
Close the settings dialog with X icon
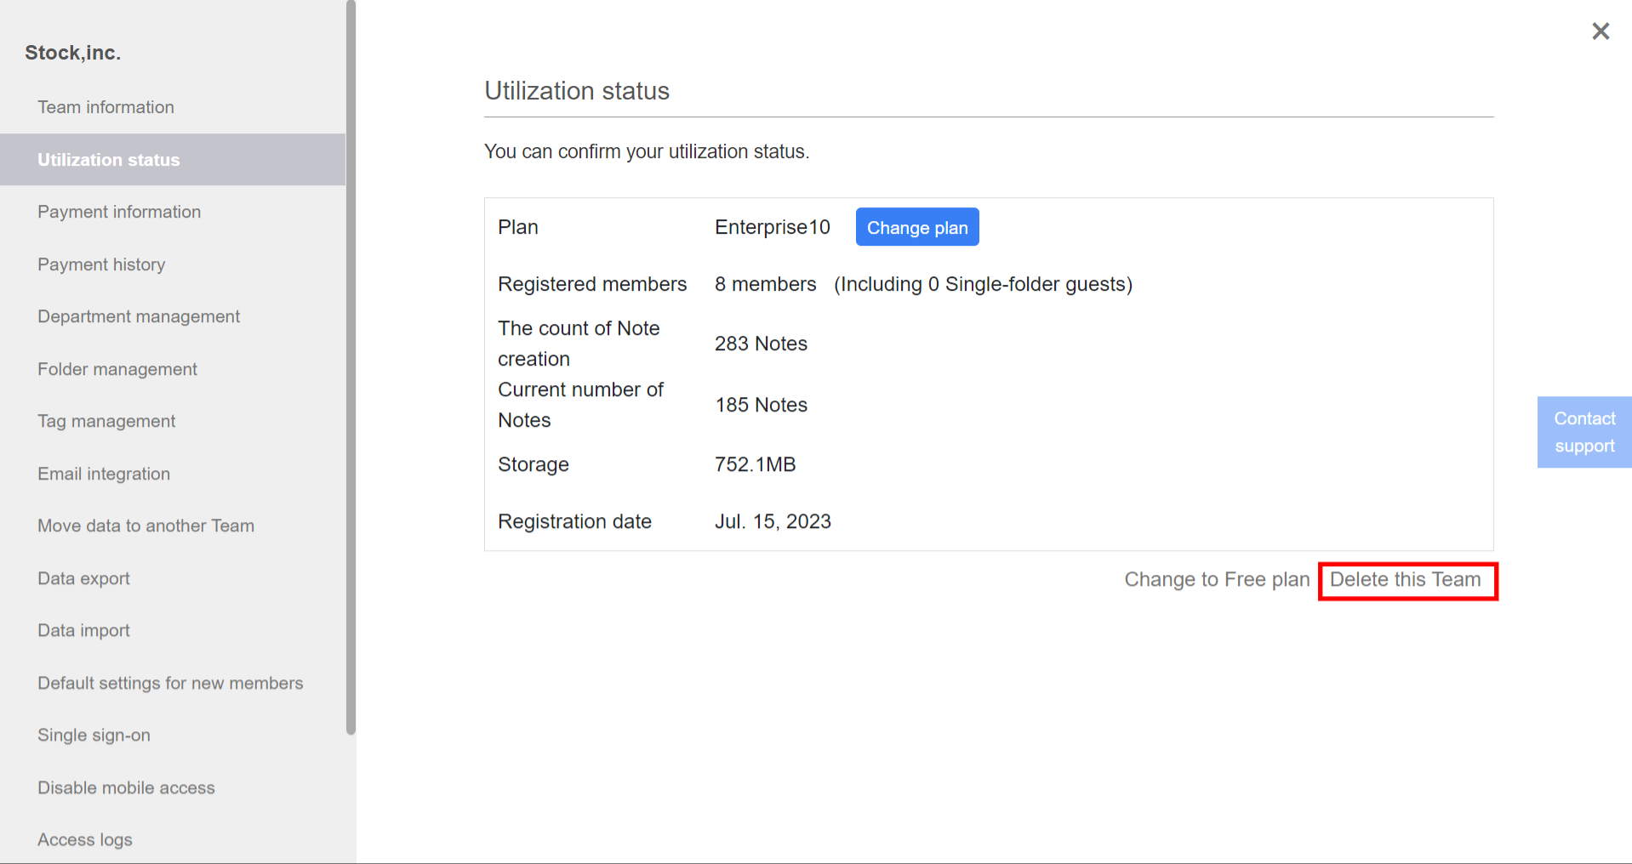[1600, 31]
